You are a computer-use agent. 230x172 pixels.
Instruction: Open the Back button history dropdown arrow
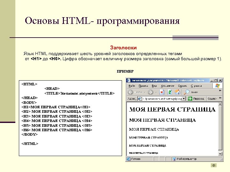coord(145,92)
